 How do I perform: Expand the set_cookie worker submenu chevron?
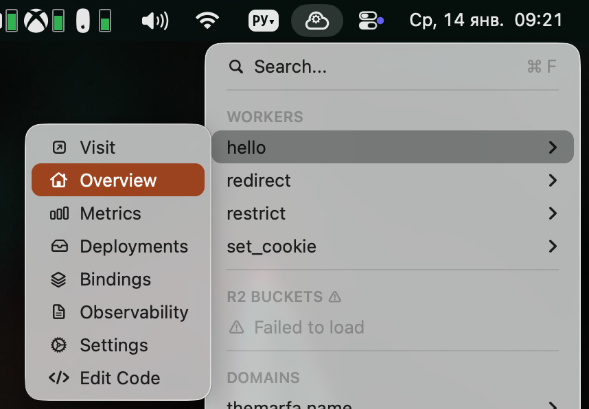[x=553, y=246]
